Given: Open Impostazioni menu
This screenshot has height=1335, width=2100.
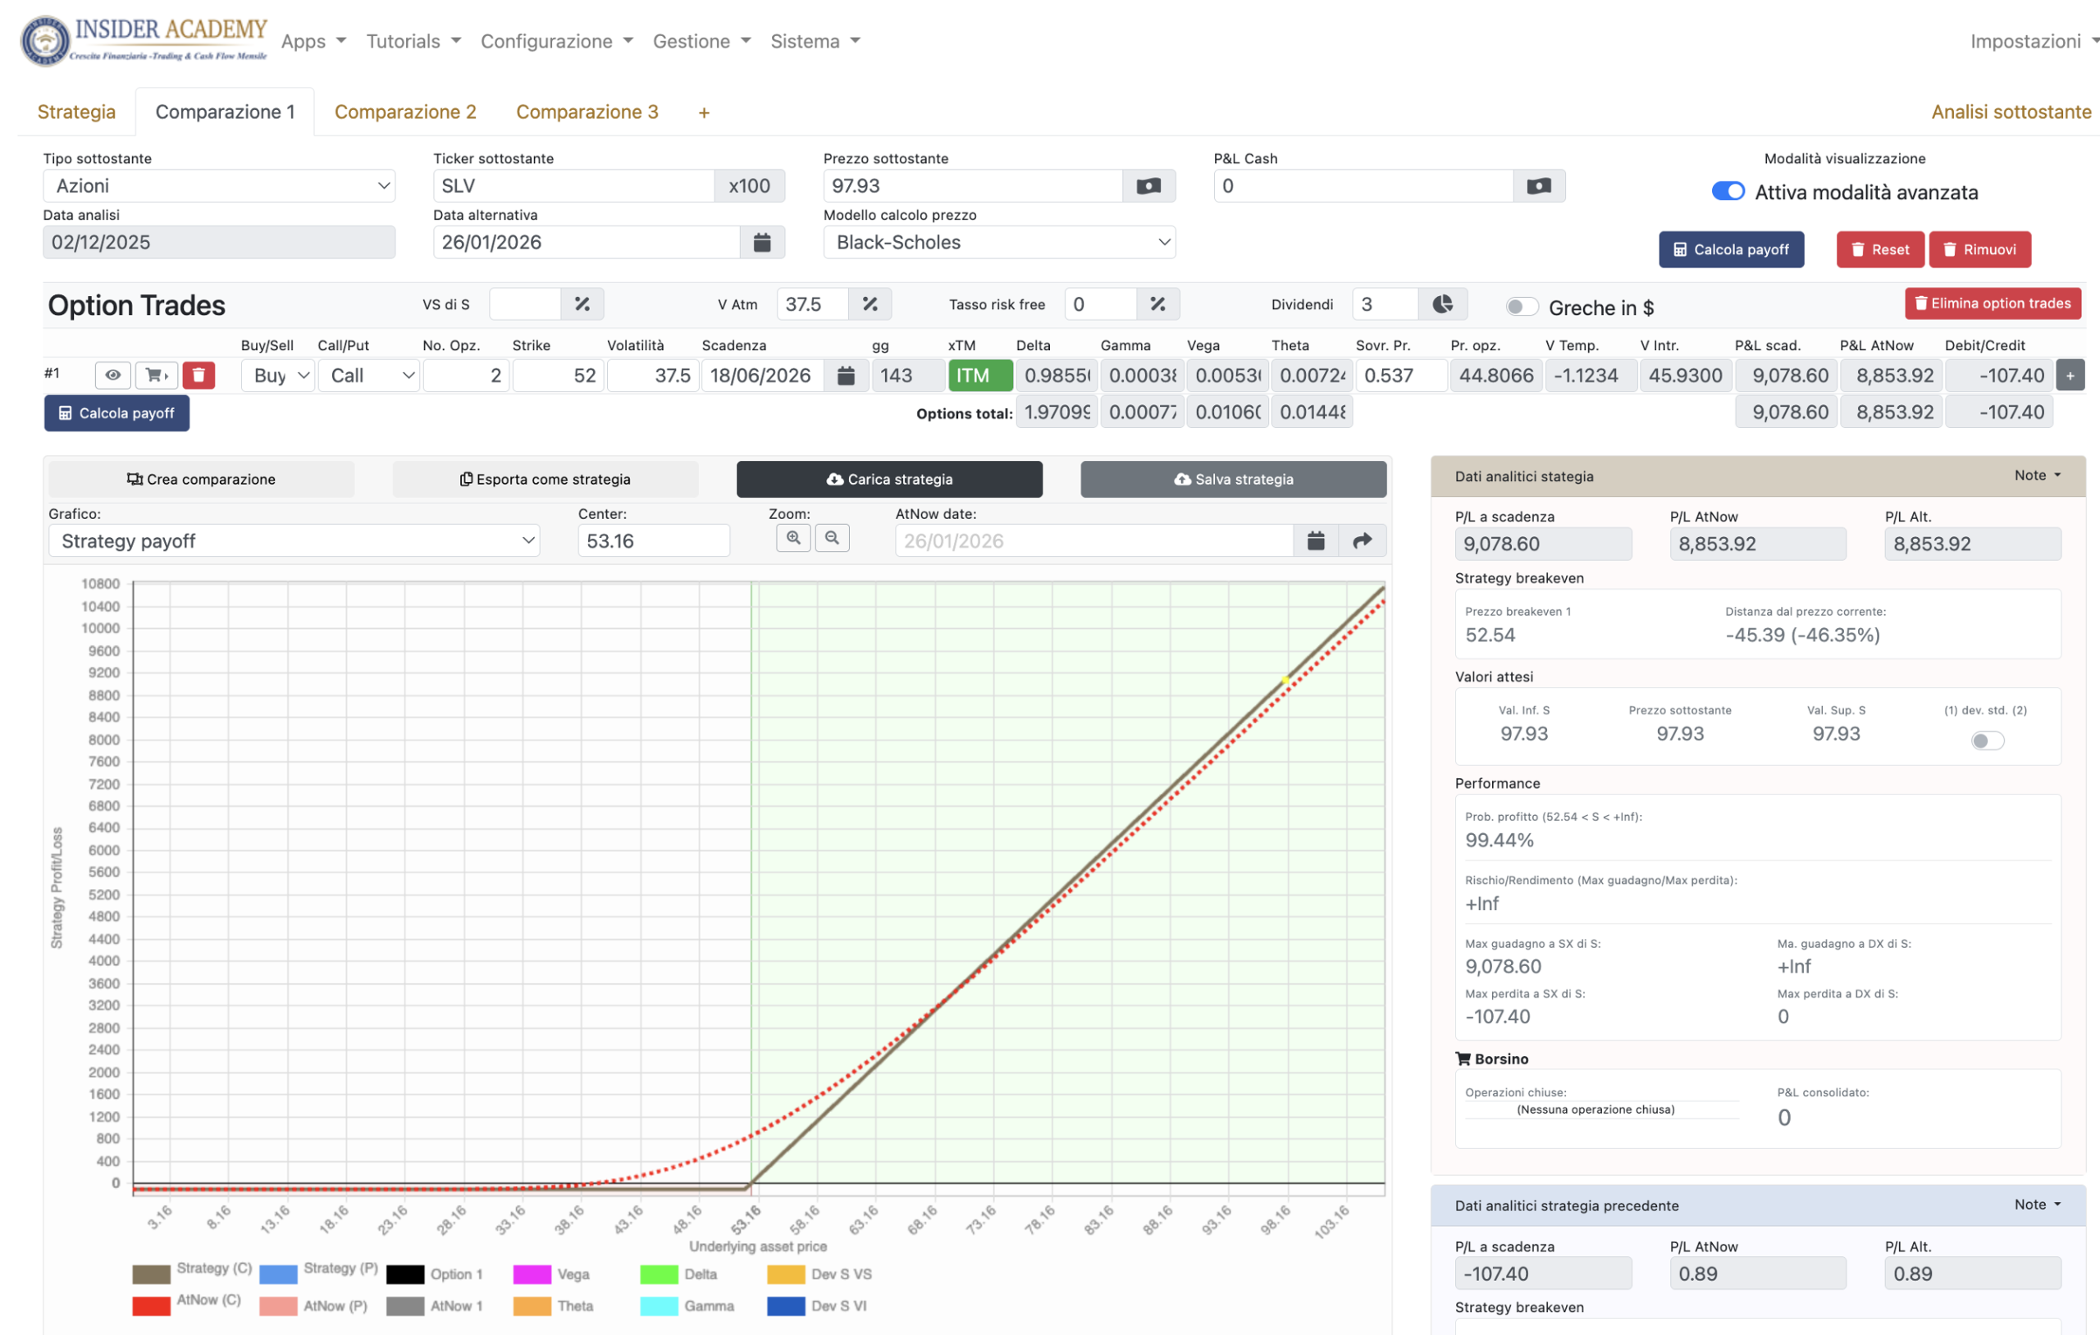Looking at the screenshot, I should [2034, 41].
